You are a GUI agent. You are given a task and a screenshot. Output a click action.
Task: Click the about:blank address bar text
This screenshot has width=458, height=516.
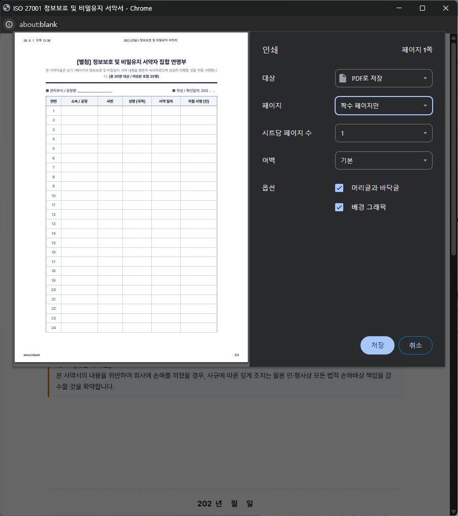[38, 24]
